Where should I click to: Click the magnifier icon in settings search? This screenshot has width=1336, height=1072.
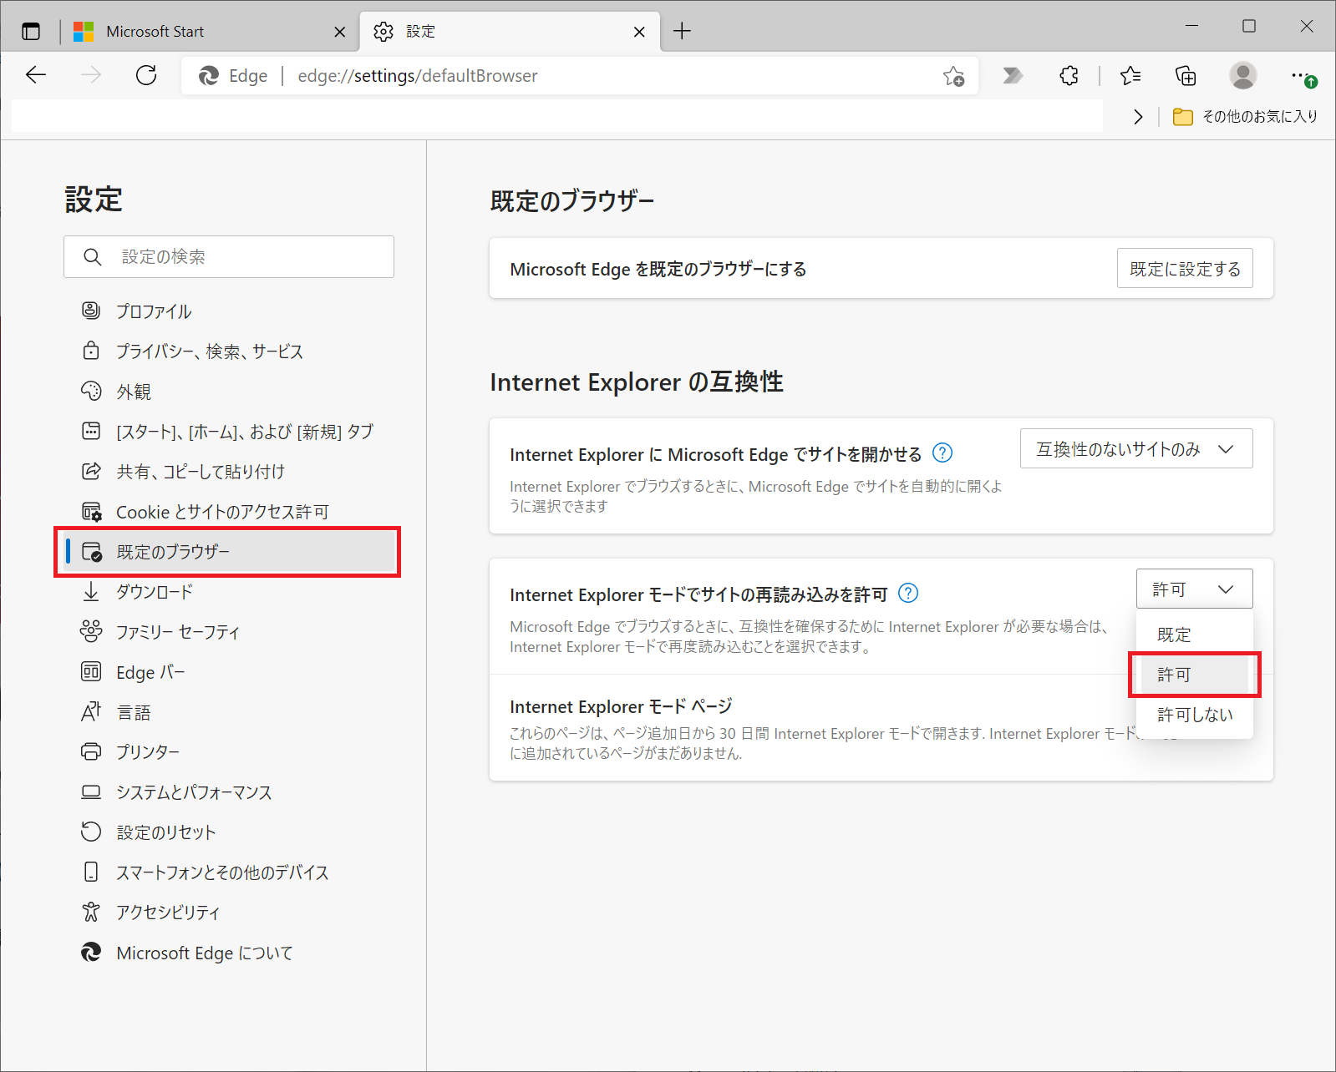pos(93,256)
